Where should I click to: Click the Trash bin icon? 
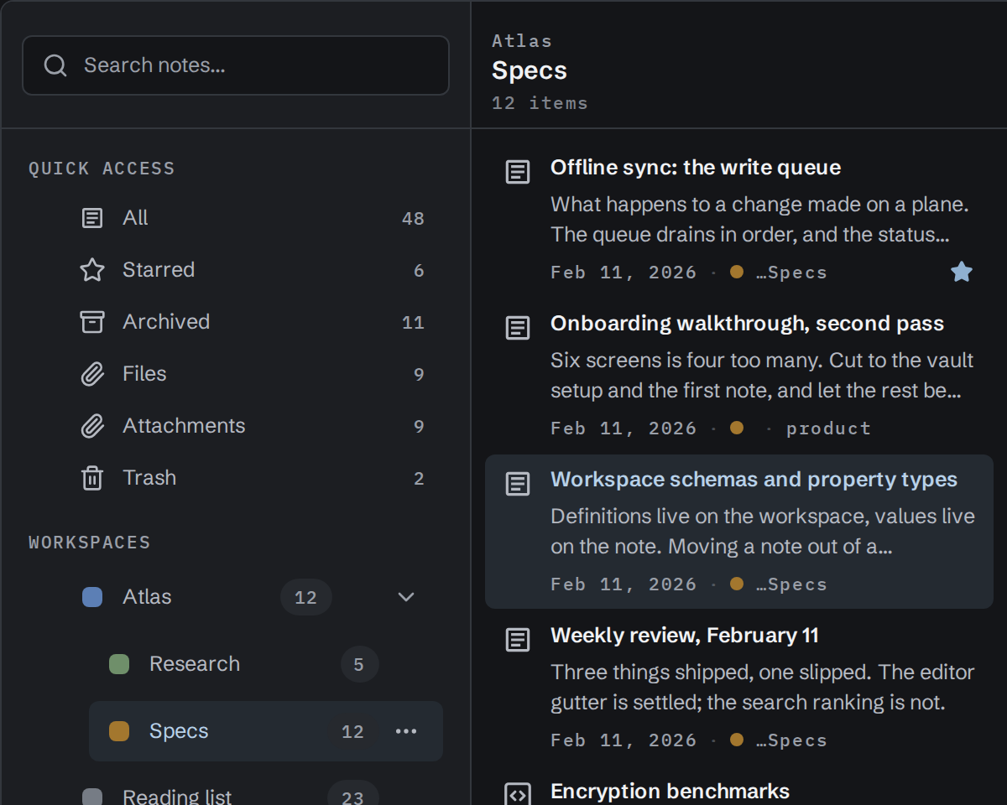(92, 478)
